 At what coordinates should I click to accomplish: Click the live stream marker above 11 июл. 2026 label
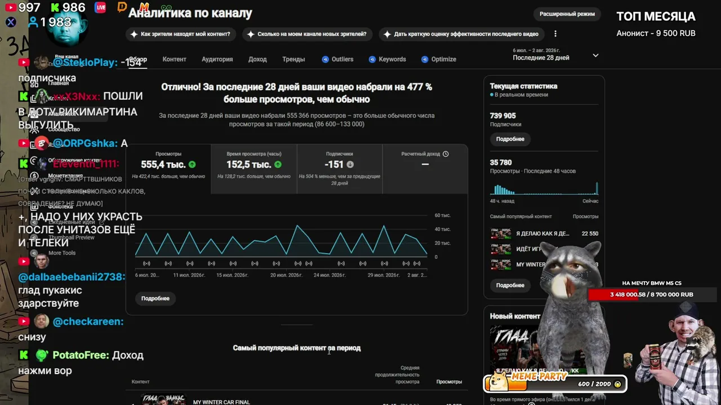click(x=190, y=263)
